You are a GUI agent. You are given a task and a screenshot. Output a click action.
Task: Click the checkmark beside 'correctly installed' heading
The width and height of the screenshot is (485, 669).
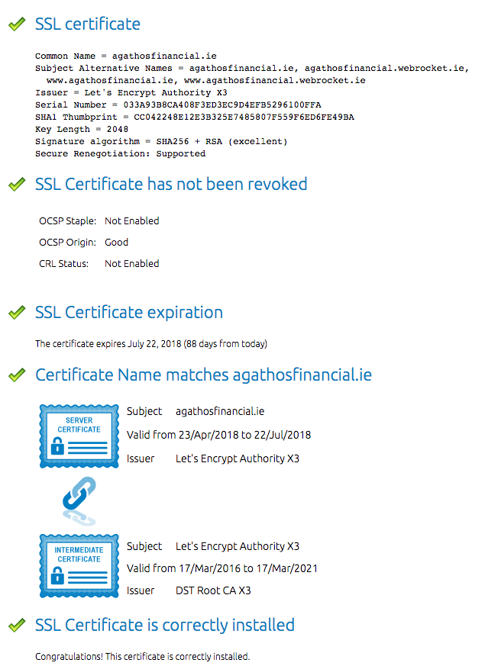click(x=17, y=626)
